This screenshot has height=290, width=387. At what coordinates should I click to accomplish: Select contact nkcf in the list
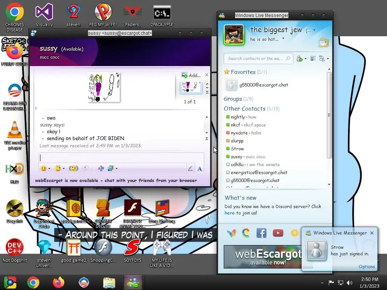pos(246,125)
